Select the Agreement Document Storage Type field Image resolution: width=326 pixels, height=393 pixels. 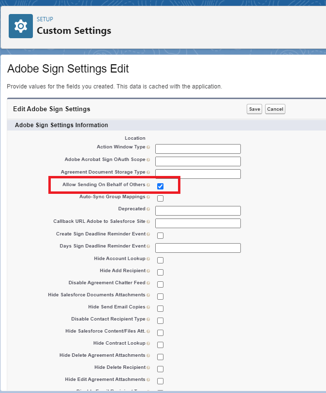[198, 174]
